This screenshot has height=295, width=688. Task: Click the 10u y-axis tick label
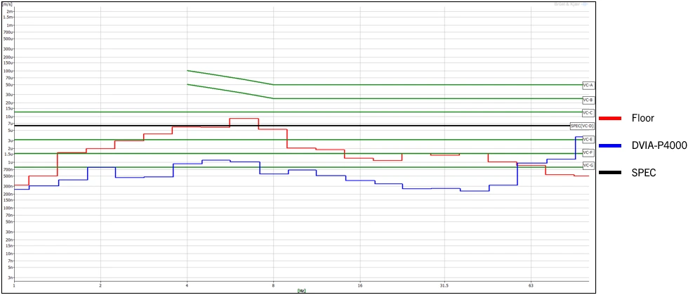[x=11, y=117]
